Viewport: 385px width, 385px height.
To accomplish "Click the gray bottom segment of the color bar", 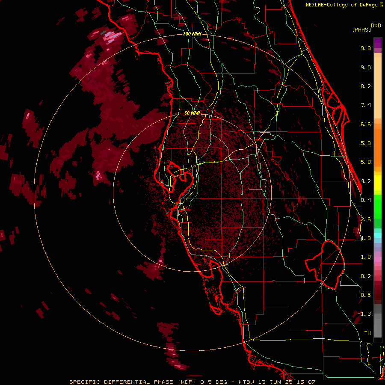I will point(378,326).
